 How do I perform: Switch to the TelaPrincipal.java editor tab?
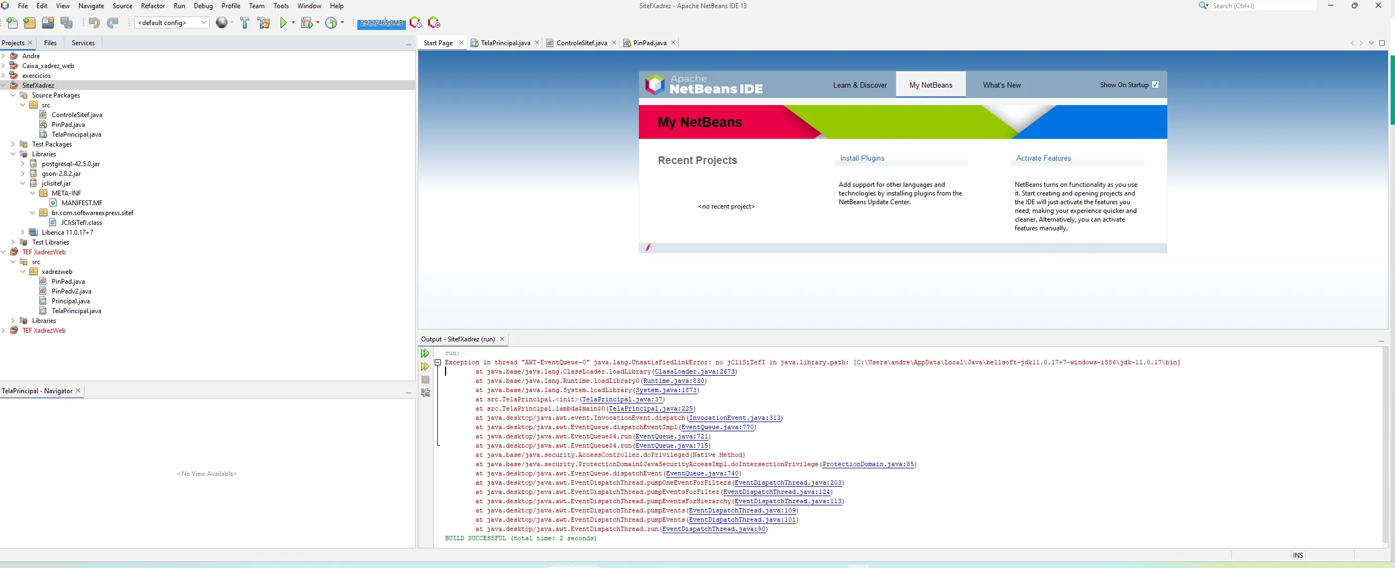pyautogui.click(x=505, y=43)
